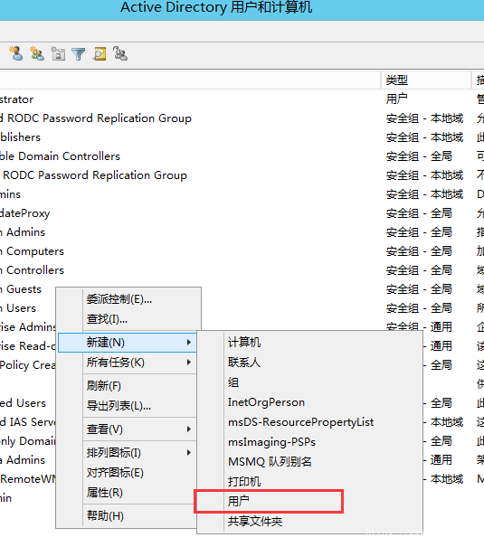Click the add to group toolbar icon
The image size is (484, 547).
(x=120, y=53)
